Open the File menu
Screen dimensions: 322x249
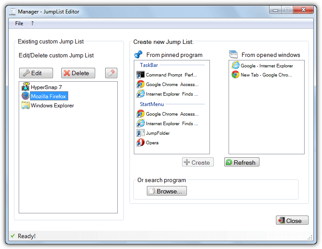pos(19,23)
